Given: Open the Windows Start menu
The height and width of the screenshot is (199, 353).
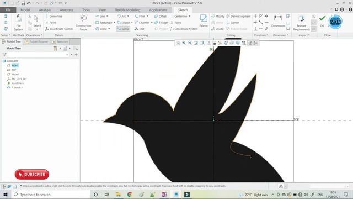Looking at the screenshot, I should point(6,195).
